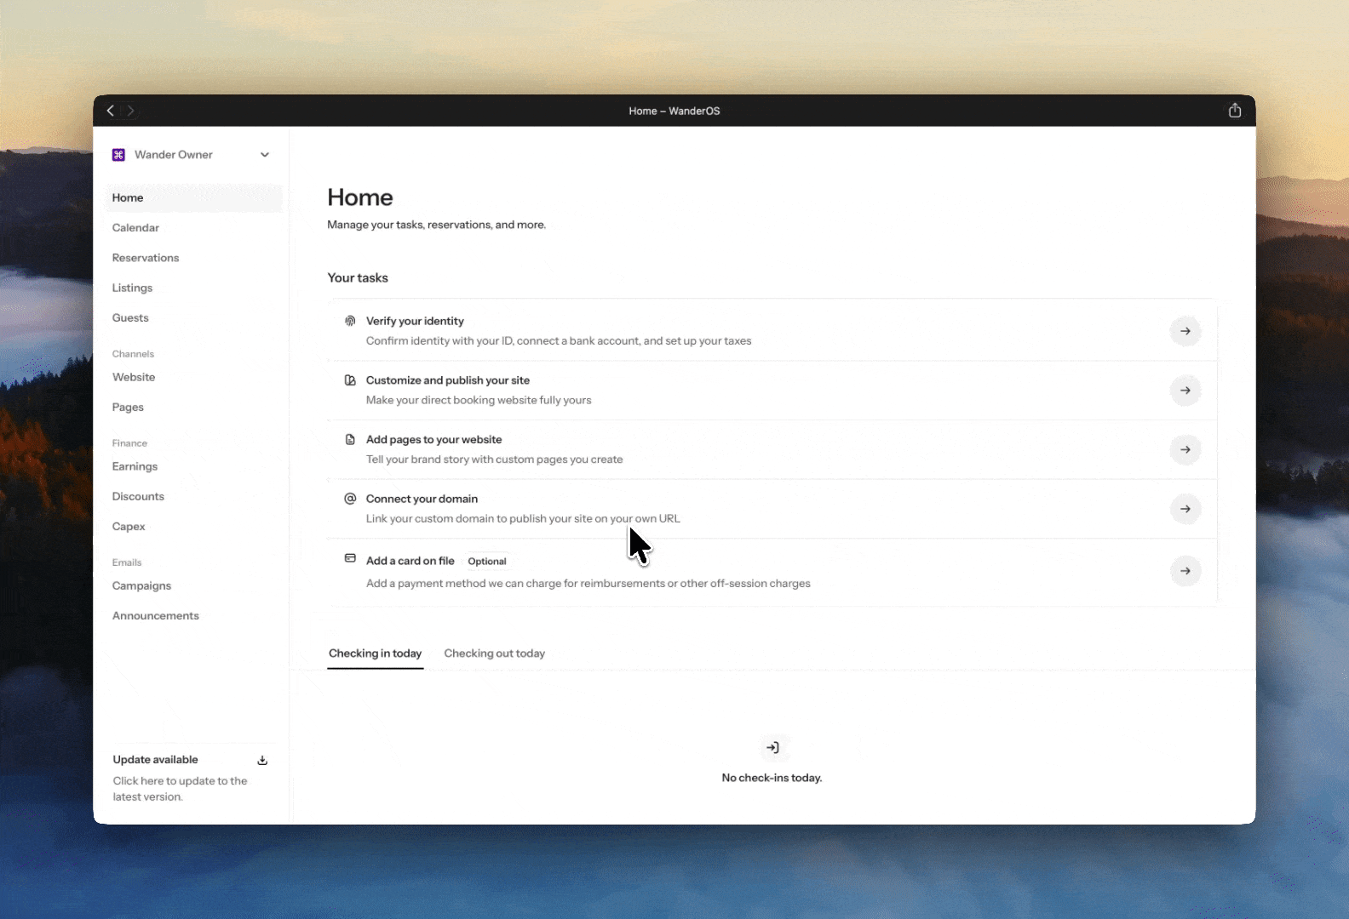1349x919 pixels.
Task: Click the Home page heading
Action: (x=360, y=197)
